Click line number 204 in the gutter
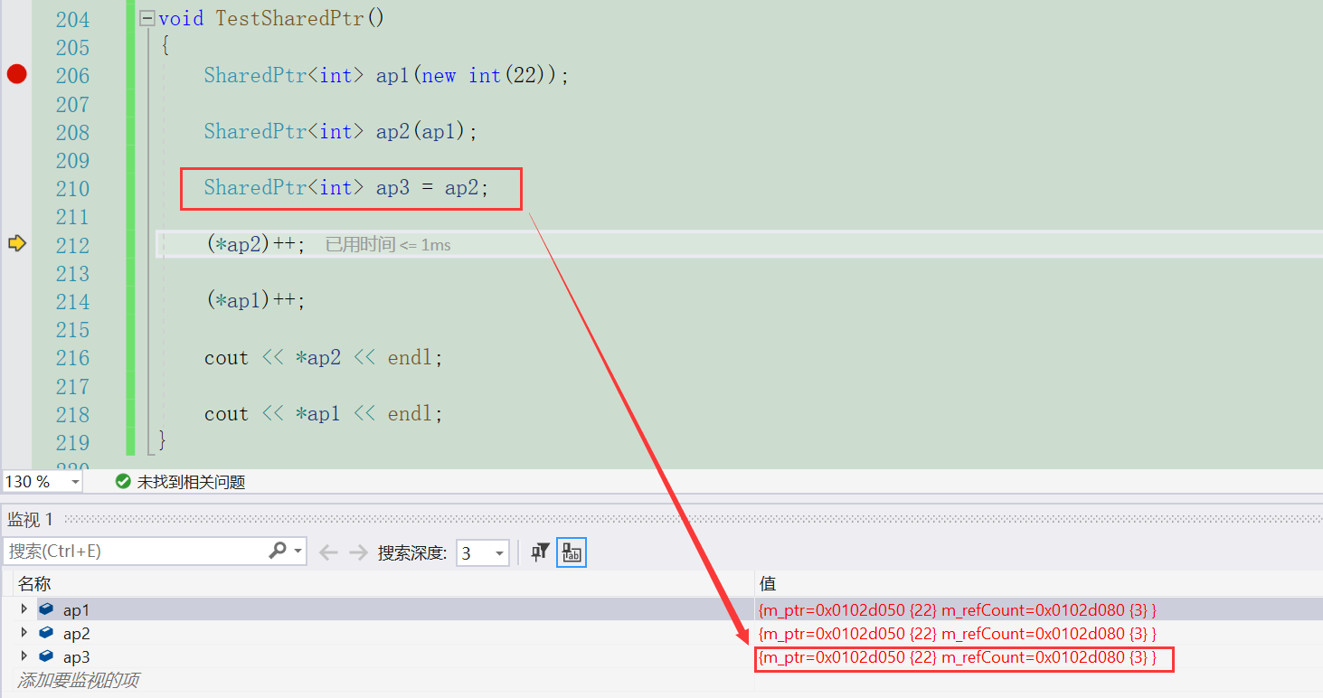This screenshot has height=698, width=1323. [x=72, y=19]
